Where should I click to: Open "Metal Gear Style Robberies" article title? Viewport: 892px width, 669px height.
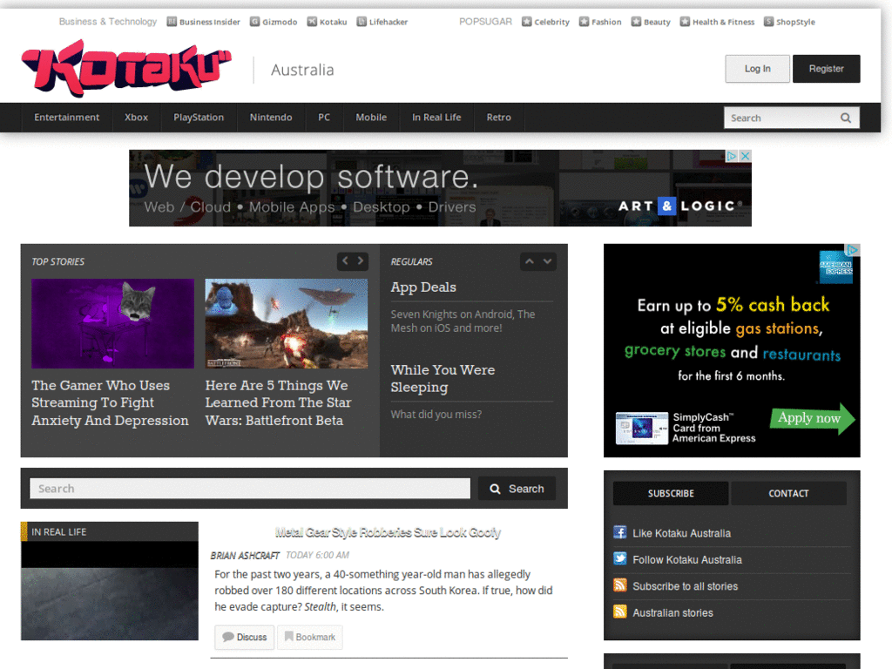click(388, 532)
